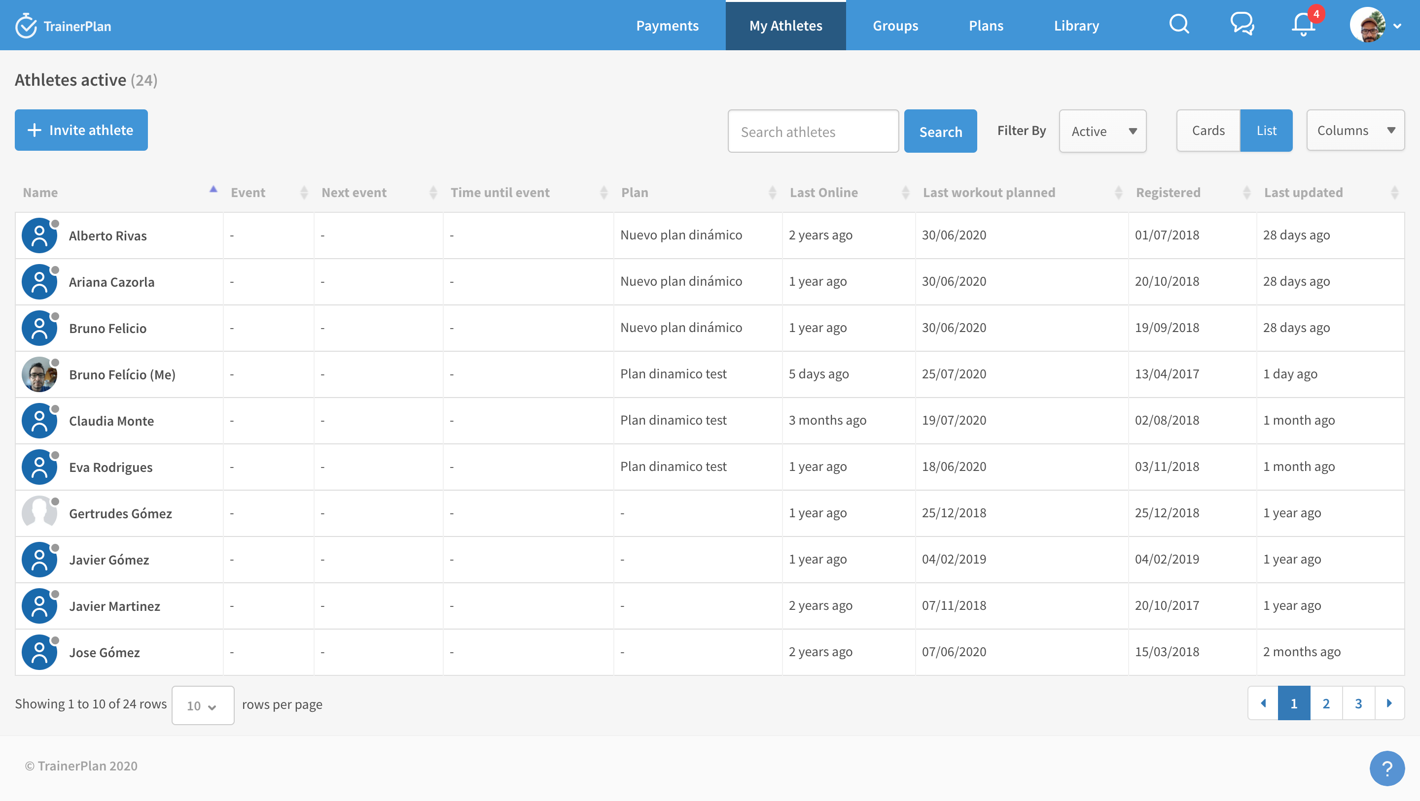Open the Payments tab
Screen dimensions: 1420x801
pos(667,26)
